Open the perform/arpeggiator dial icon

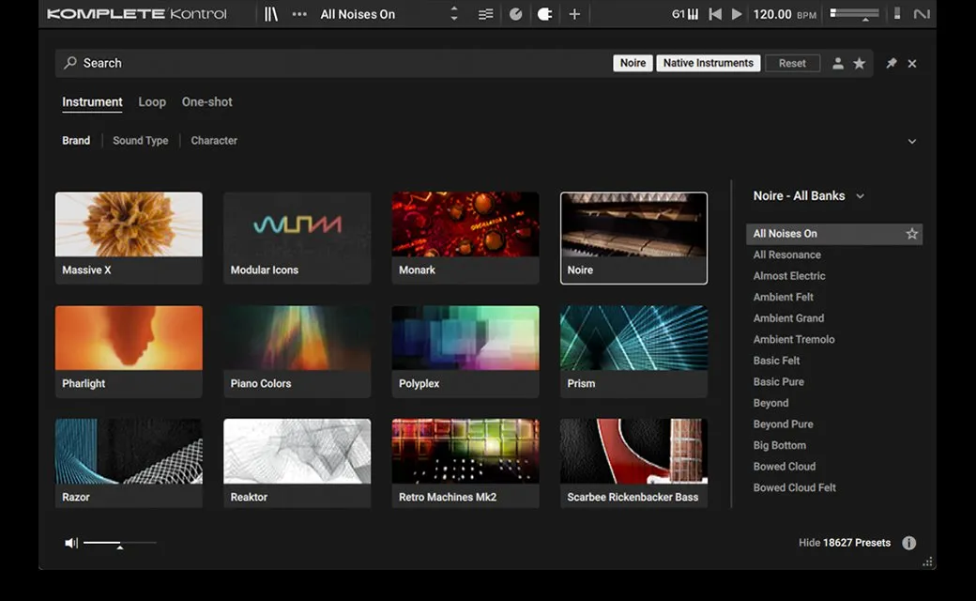[517, 13]
